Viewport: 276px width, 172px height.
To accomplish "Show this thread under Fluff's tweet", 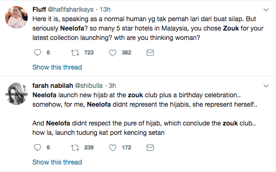I will 57,67.
